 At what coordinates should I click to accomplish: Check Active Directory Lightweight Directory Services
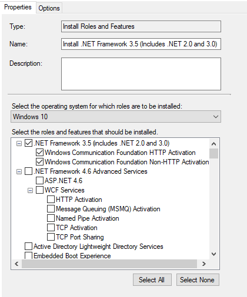(x=28, y=246)
